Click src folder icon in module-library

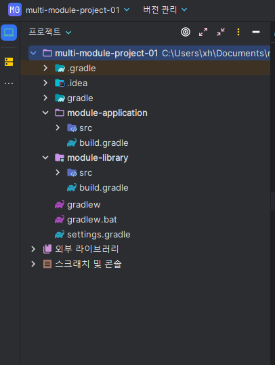coord(72,173)
